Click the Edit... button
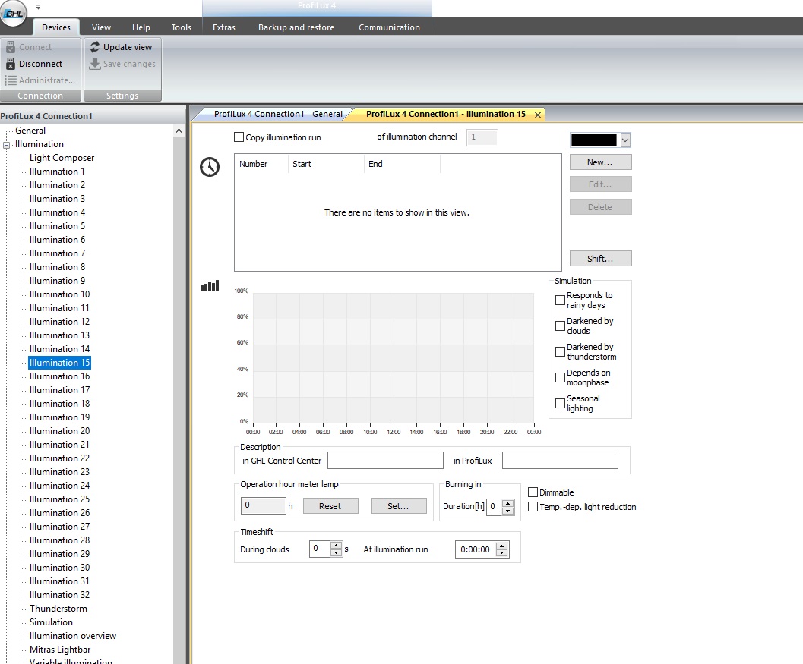 [x=600, y=184]
